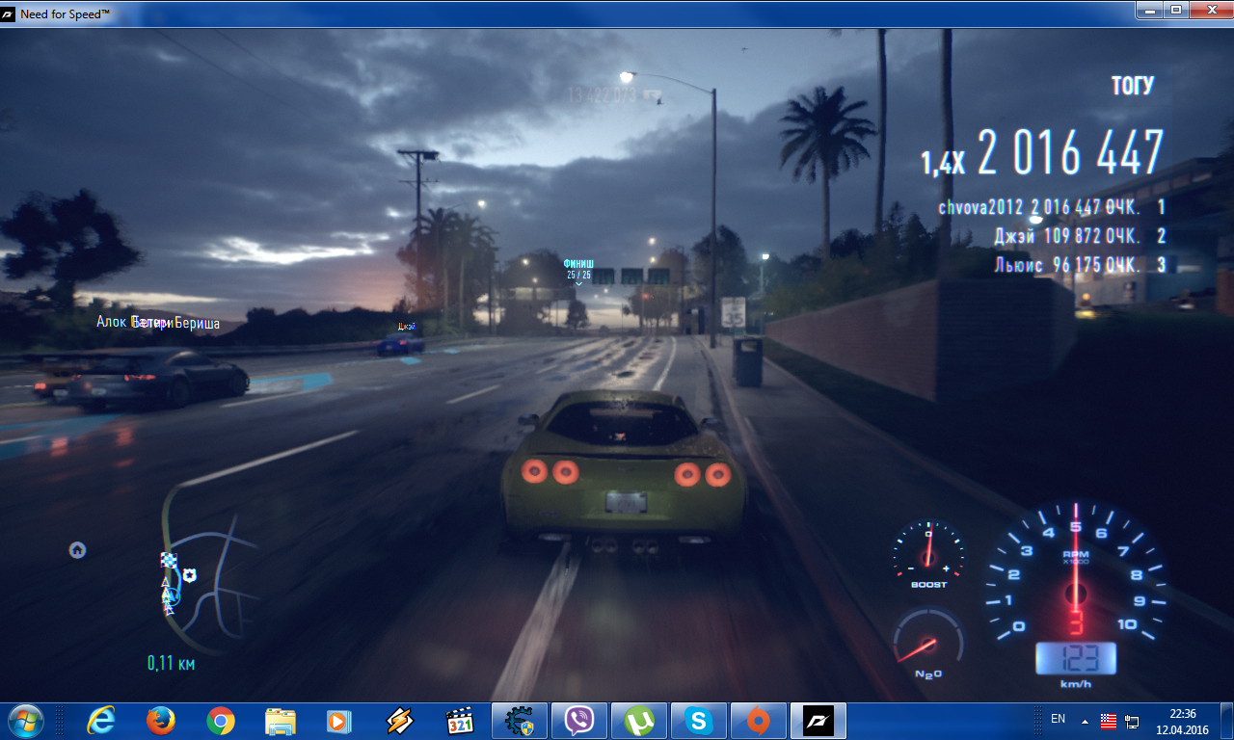This screenshot has width=1234, height=740.
Task: Click the Need for Speed icon in the title bar
Action: pos(10,14)
